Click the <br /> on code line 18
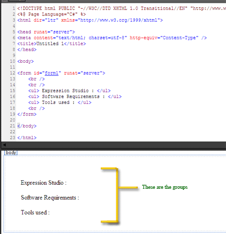Viewport: 226px width, 234px height. (37, 108)
